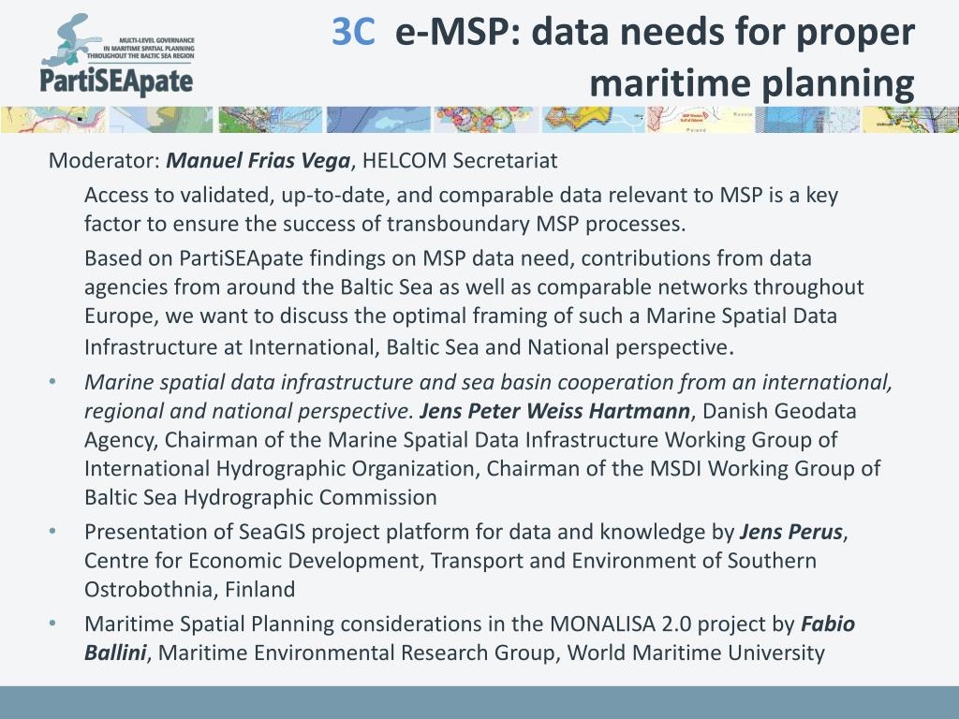Click the blue '3C' session label

(353, 32)
